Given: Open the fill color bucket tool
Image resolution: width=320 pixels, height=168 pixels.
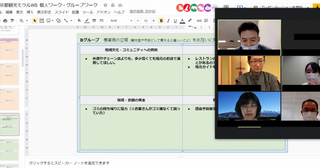Looking at the screenshot, I should [79, 21].
